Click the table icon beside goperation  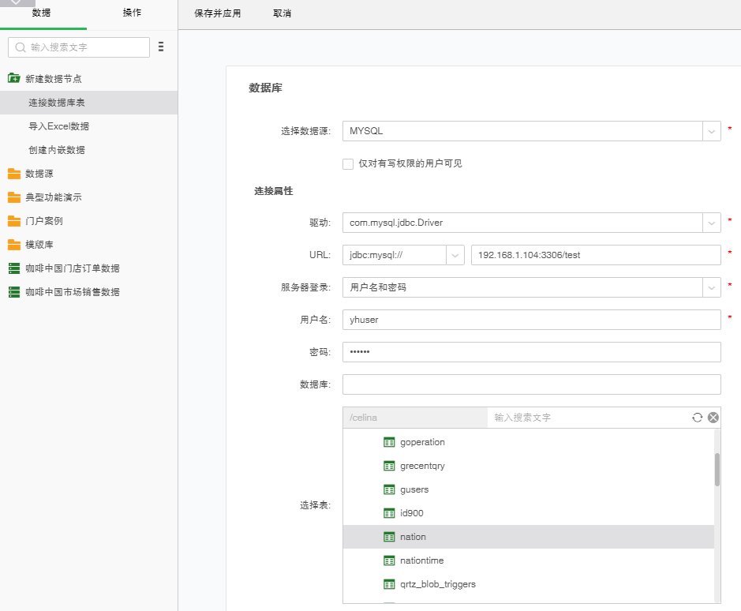pyautogui.click(x=388, y=442)
